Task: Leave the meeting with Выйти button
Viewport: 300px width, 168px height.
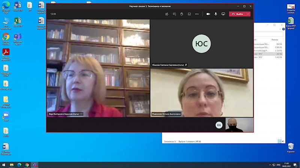Action: pos(238,14)
